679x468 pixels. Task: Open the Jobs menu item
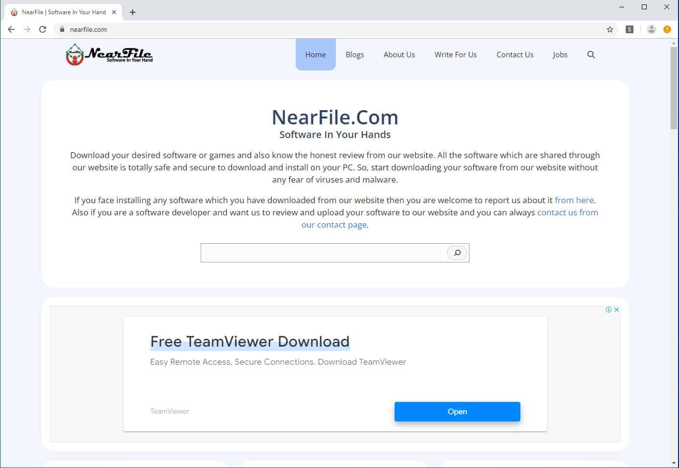click(x=560, y=54)
